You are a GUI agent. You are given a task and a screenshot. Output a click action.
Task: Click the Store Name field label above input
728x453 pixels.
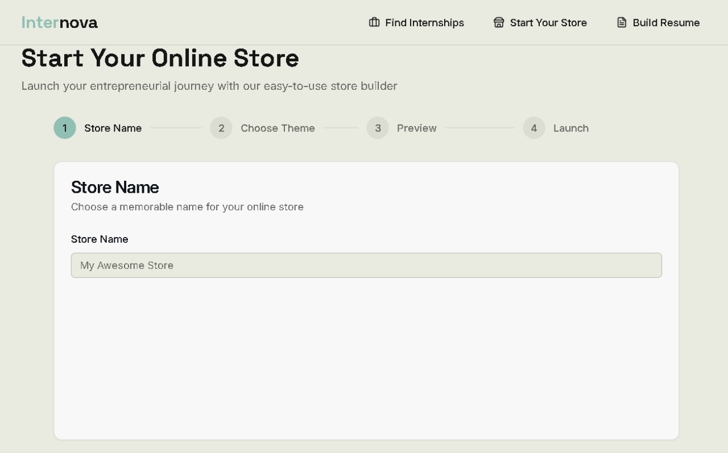[100, 239]
